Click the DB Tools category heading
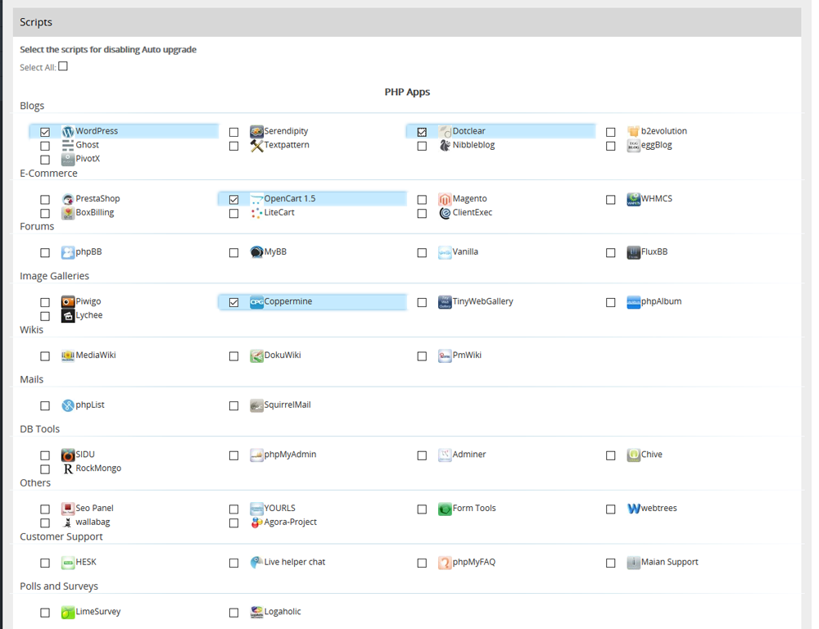The width and height of the screenshot is (819, 629). pos(39,429)
